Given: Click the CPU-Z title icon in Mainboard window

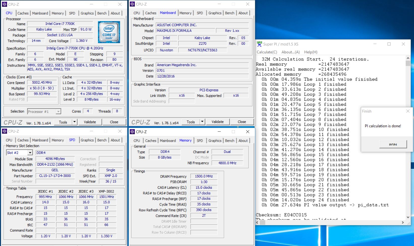Looking at the screenshot, I should (132, 4).
